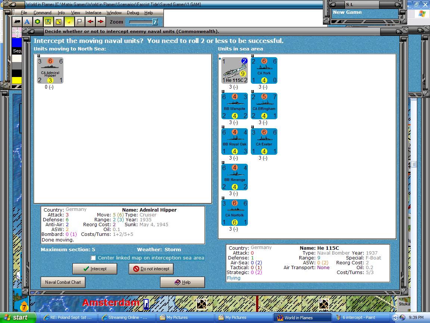Select the CA York unit counter
The image size is (430, 323).
coord(264,71)
